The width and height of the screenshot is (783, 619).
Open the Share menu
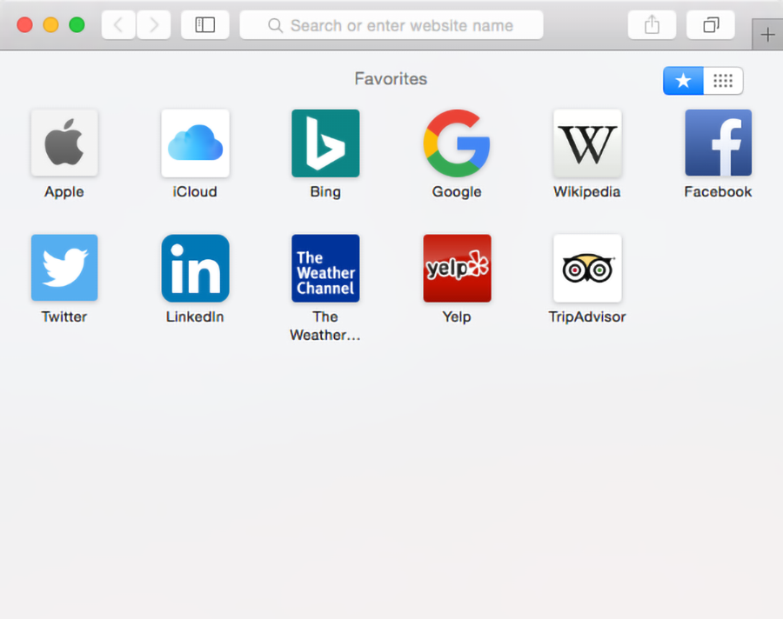[652, 25]
